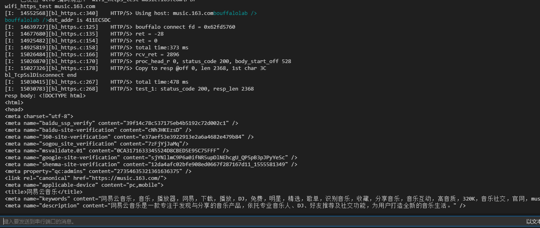Click the '<head>' tag line

(x=14, y=110)
